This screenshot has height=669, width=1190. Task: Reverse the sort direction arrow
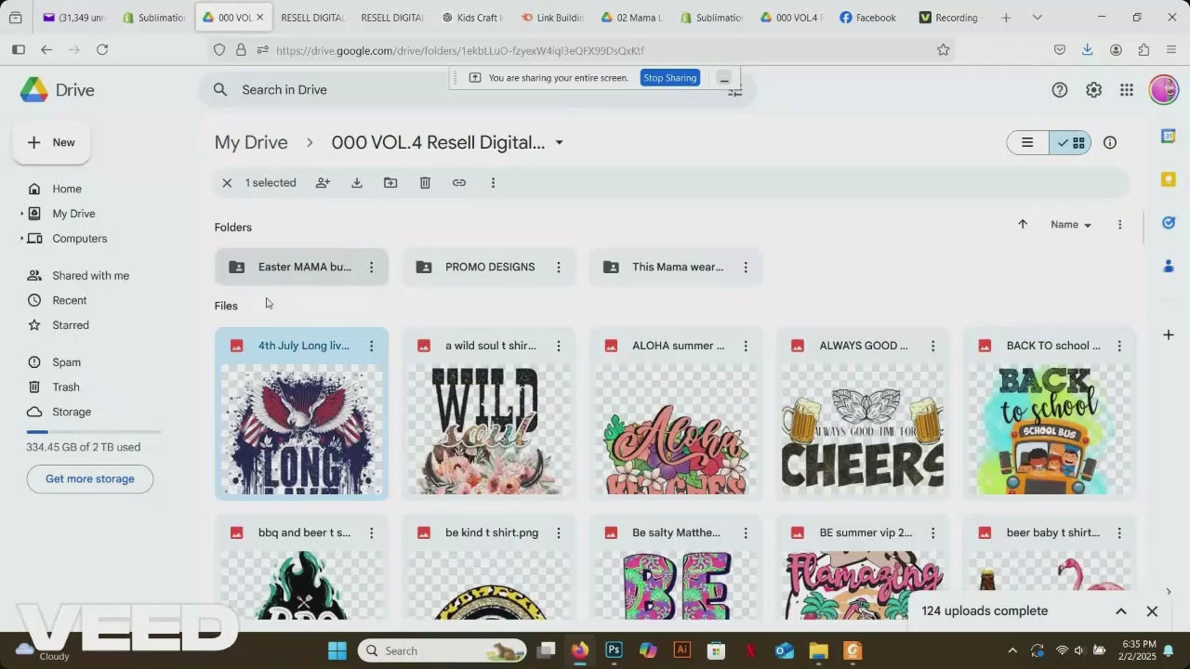coord(1023,225)
